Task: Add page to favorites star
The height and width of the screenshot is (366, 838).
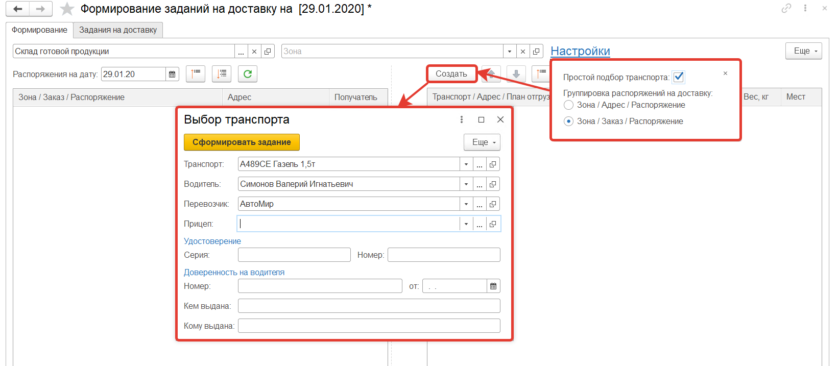Action: [x=67, y=9]
